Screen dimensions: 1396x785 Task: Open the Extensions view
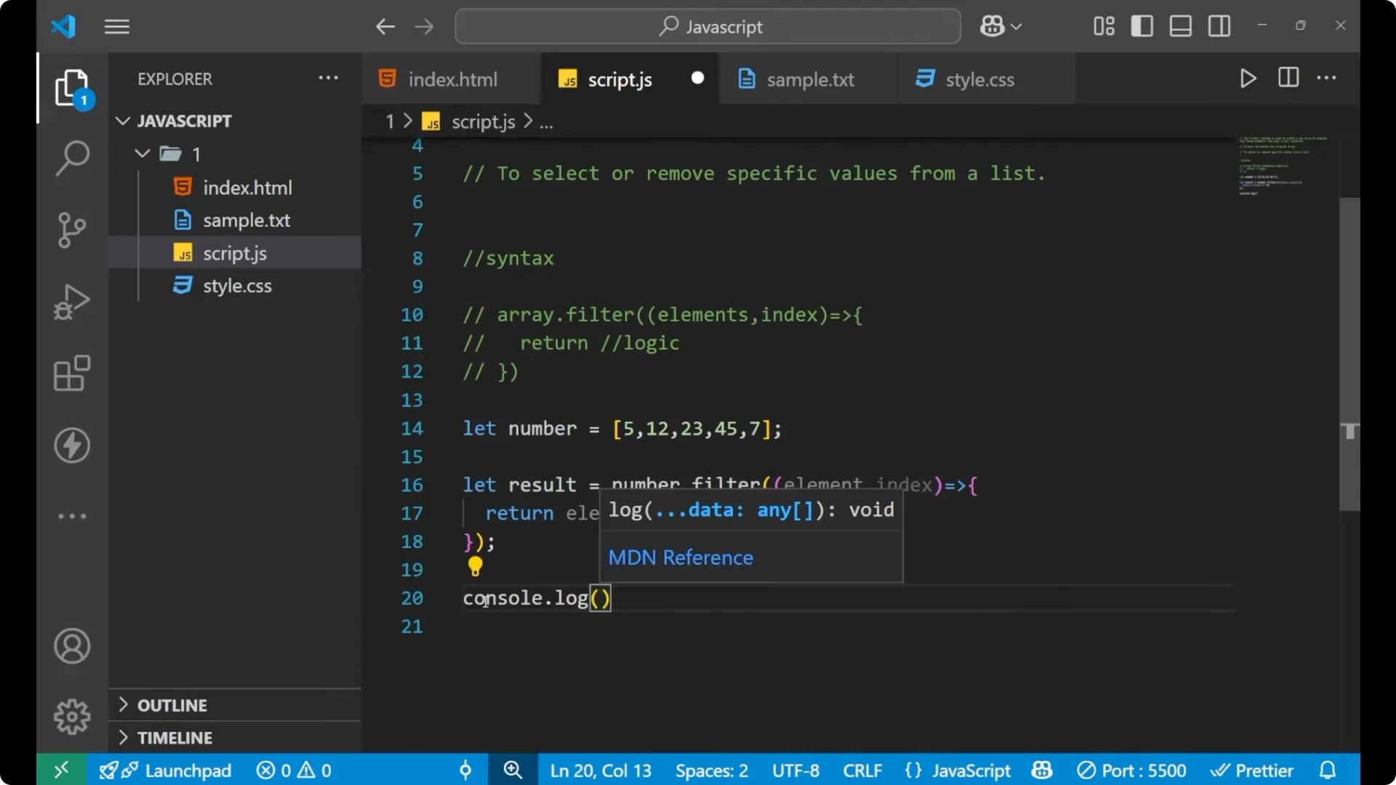click(71, 374)
